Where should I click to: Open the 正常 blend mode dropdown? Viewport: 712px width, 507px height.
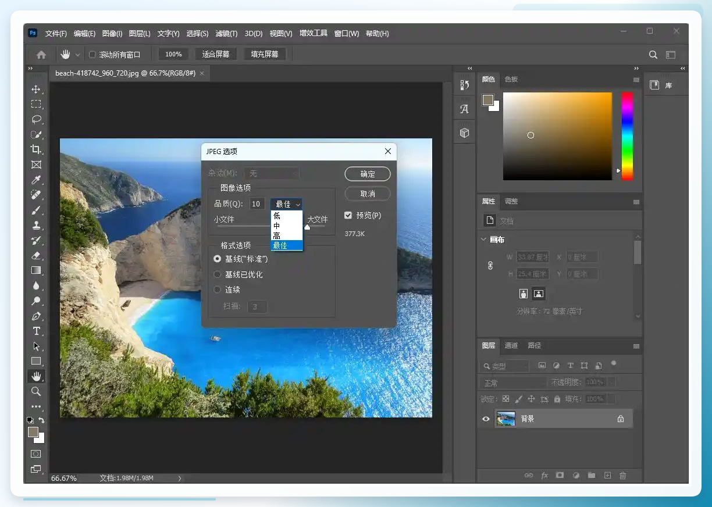pyautogui.click(x=514, y=383)
